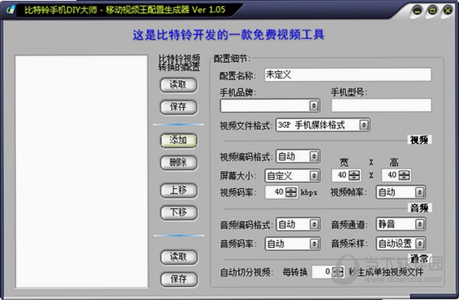Click the bottom 保存 (save) button
This screenshot has width=459, height=300.
point(179,279)
